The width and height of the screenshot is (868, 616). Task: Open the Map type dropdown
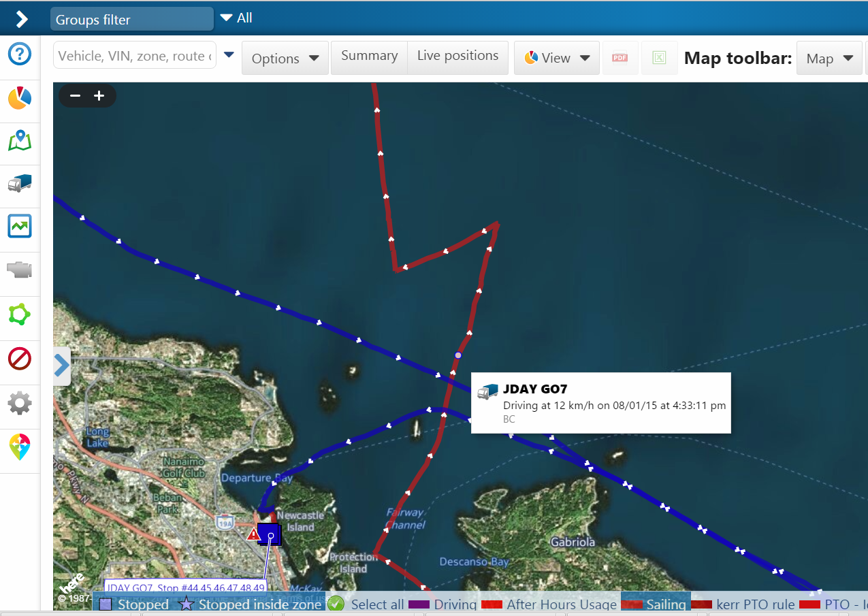click(x=829, y=58)
